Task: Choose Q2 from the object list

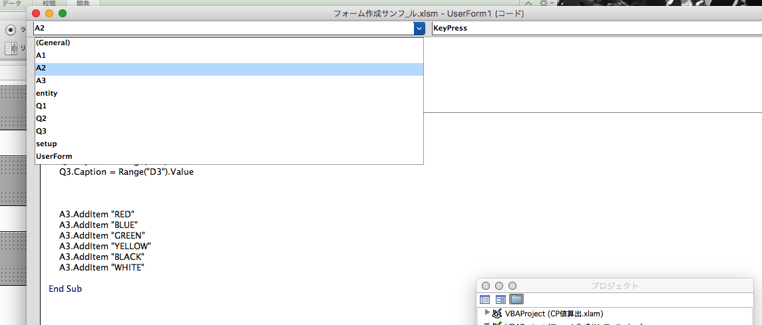Action: click(41, 118)
